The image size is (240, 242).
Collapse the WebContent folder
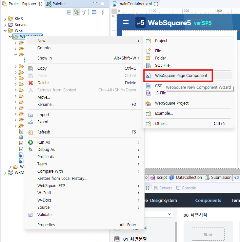[x=10, y=37]
